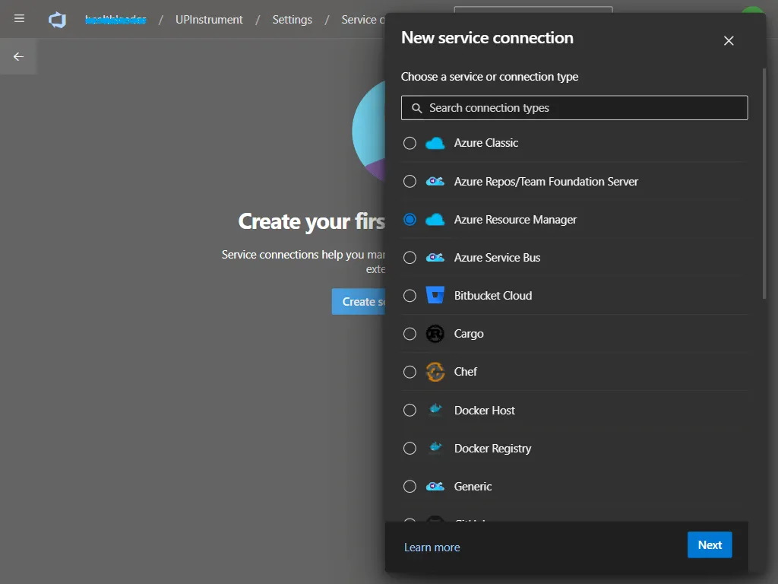Click the Cargo logo icon

point(435,334)
